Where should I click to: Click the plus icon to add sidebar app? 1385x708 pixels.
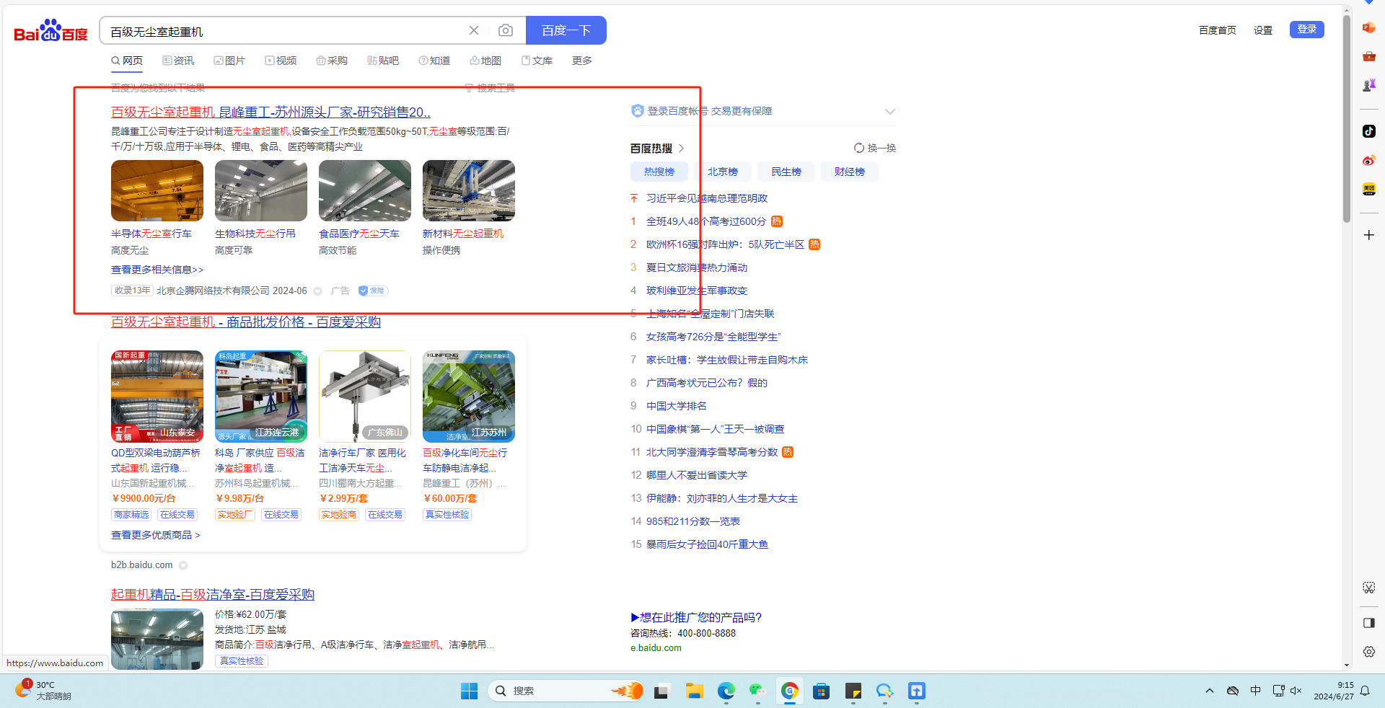(1368, 235)
